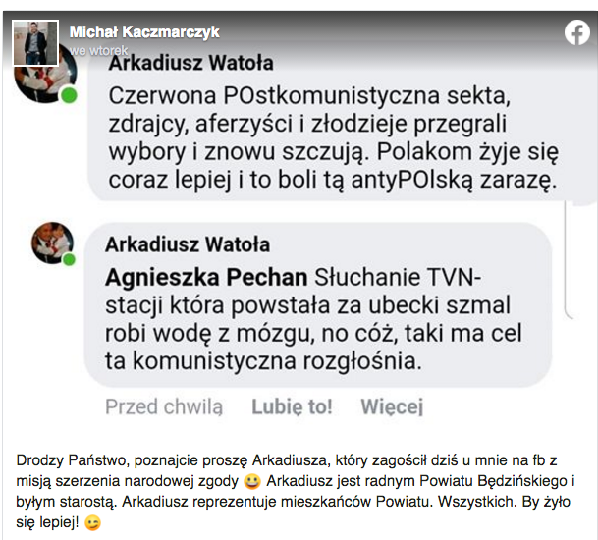Click the green online dot on first avatar
Viewport: 598px width, 540px height.
[69, 95]
